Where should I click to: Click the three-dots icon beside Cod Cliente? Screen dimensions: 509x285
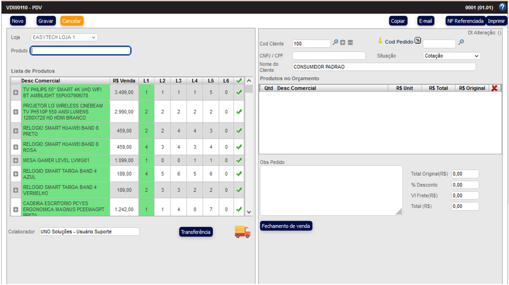coord(350,43)
